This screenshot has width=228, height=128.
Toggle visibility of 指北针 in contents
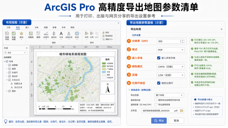[9, 76]
